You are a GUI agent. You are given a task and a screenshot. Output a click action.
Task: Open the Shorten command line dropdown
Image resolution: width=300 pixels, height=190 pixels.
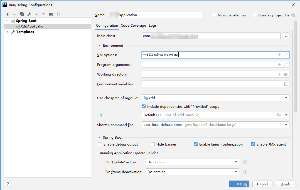[215, 125]
